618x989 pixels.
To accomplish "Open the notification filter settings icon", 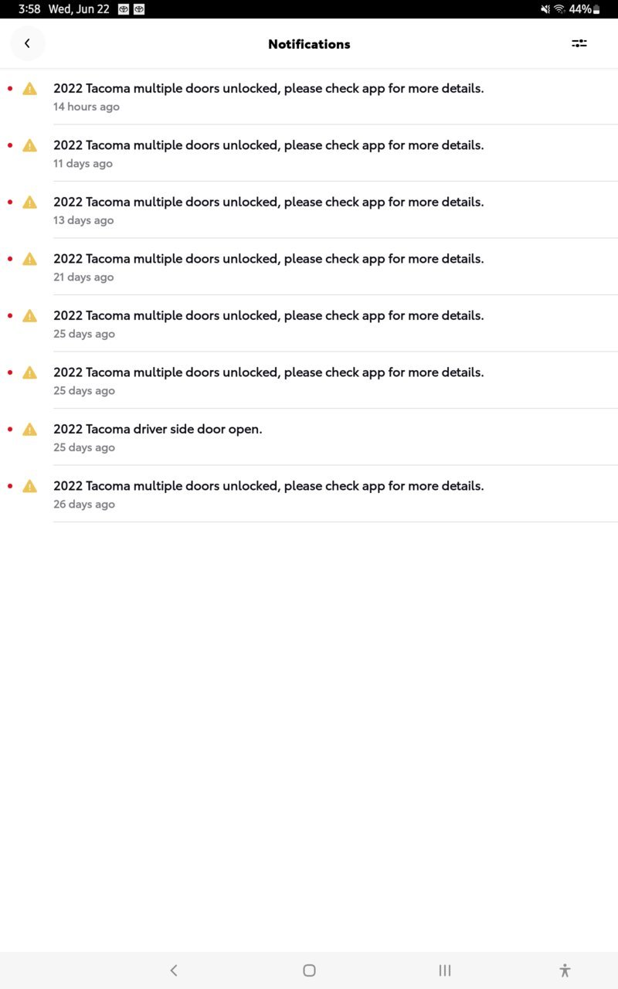I will [x=579, y=43].
